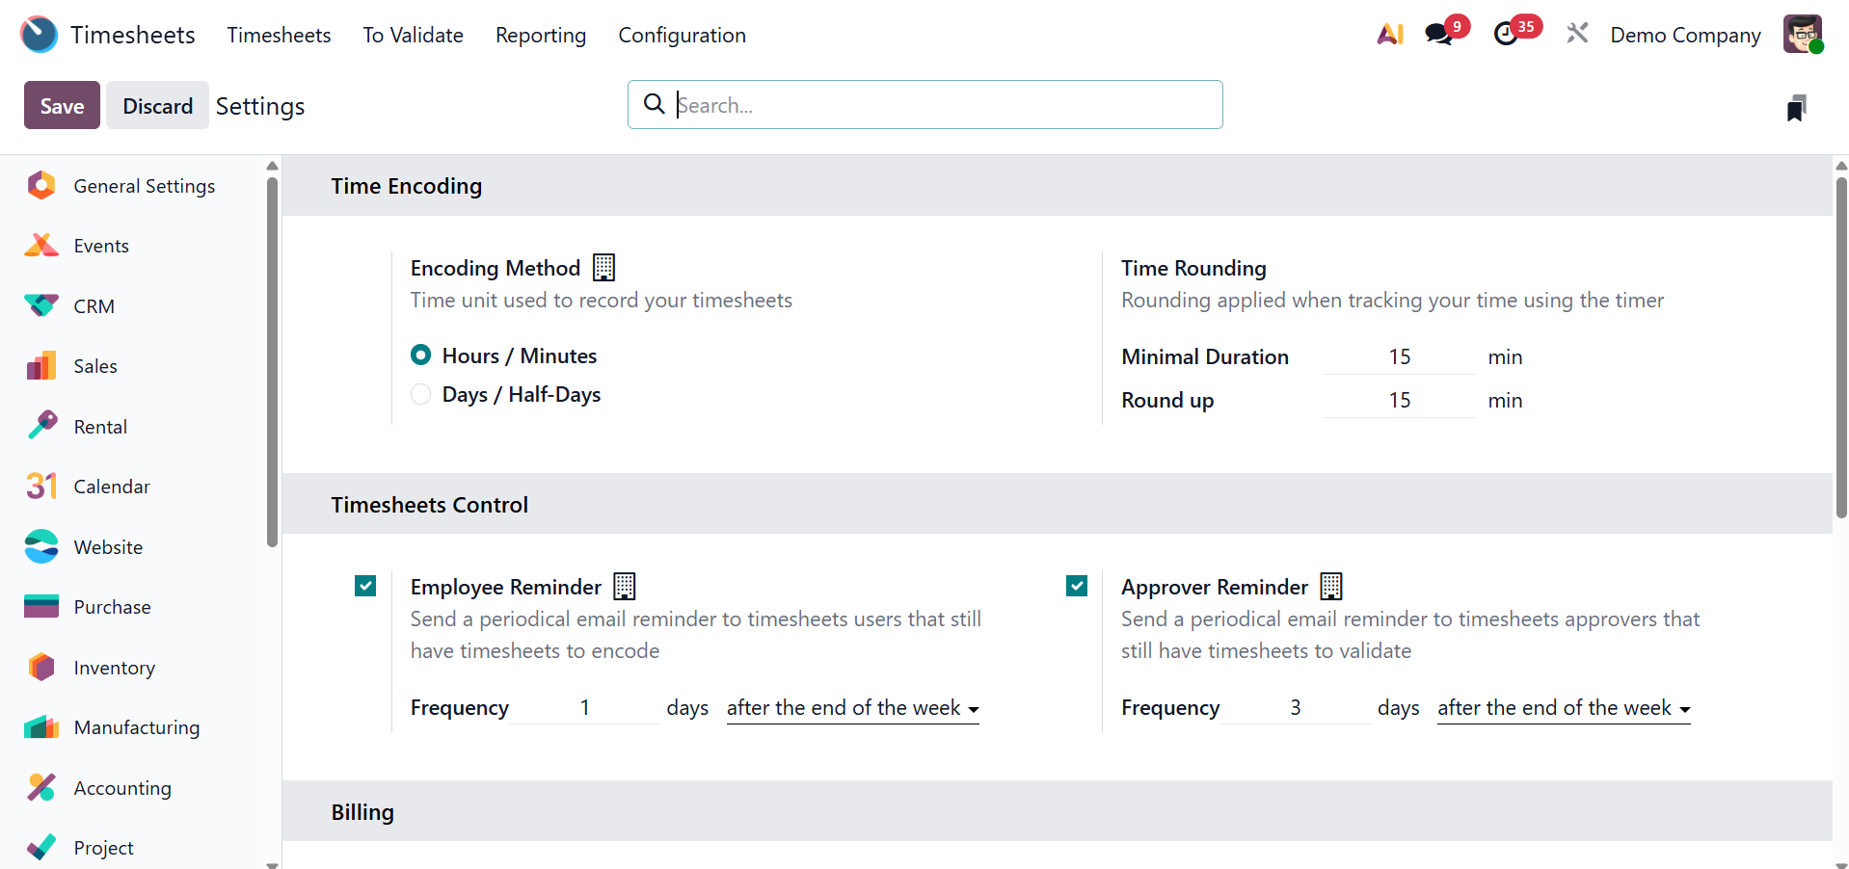Click the debug tools wrench icon

[x=1577, y=35]
